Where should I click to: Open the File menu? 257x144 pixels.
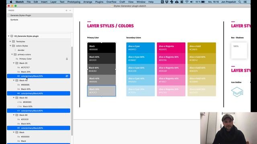click(x=29, y=2)
